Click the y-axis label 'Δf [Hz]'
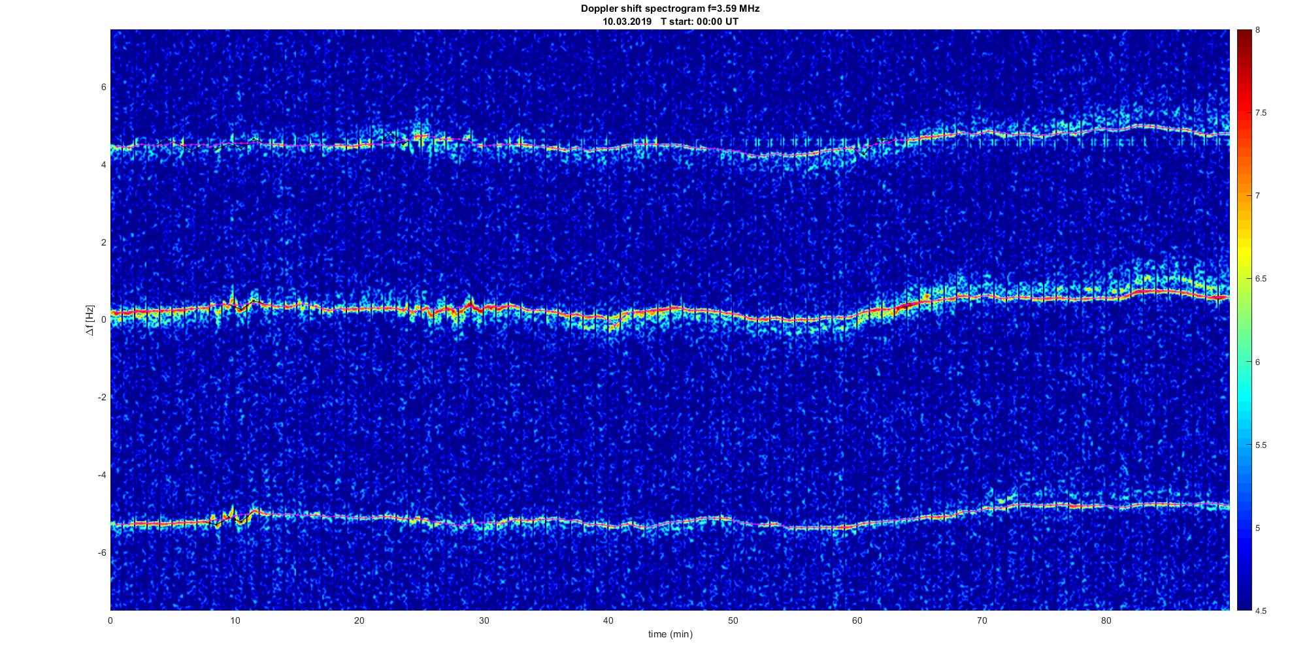 coord(90,320)
